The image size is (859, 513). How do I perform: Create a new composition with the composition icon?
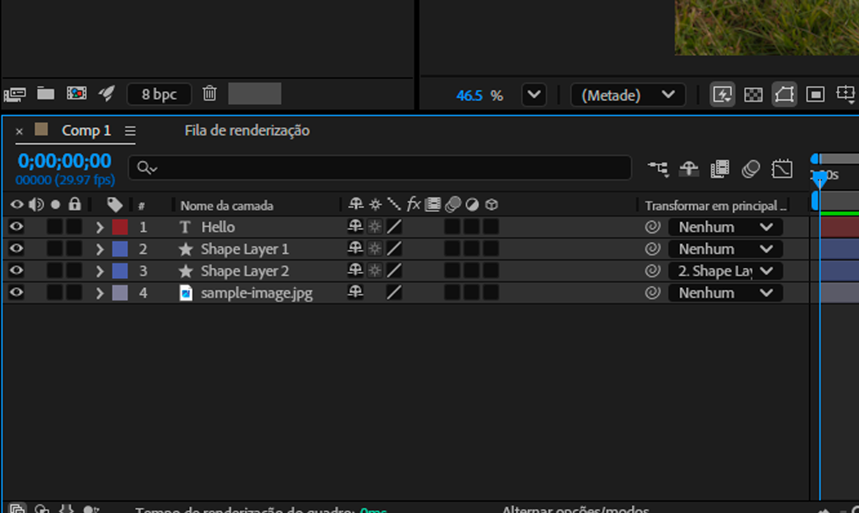[x=77, y=94]
